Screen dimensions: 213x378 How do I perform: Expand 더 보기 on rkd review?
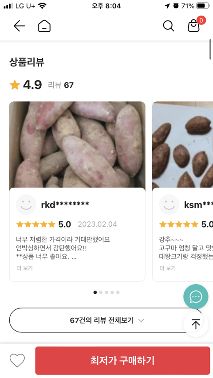(24, 268)
